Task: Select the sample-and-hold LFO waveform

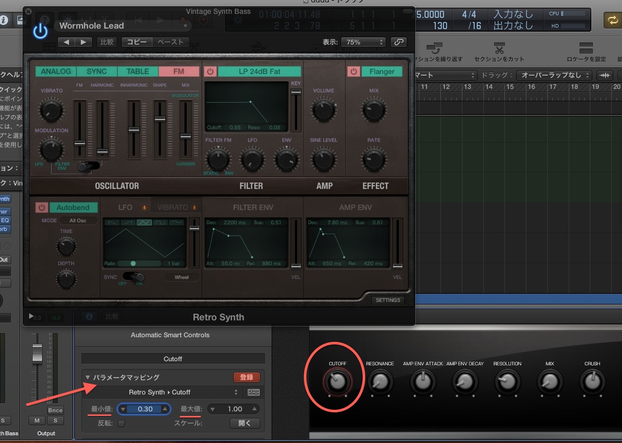Action: [x=177, y=222]
